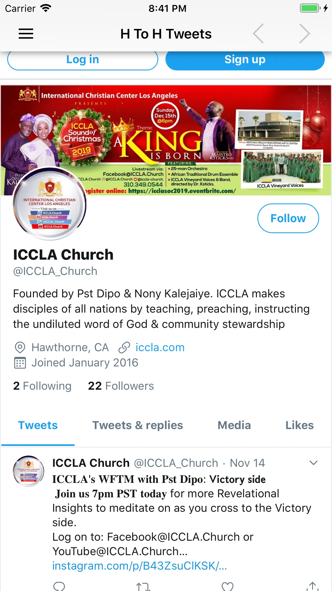Go forward with the right arrow
Viewport: 332px width, 591px height.
coord(304,34)
